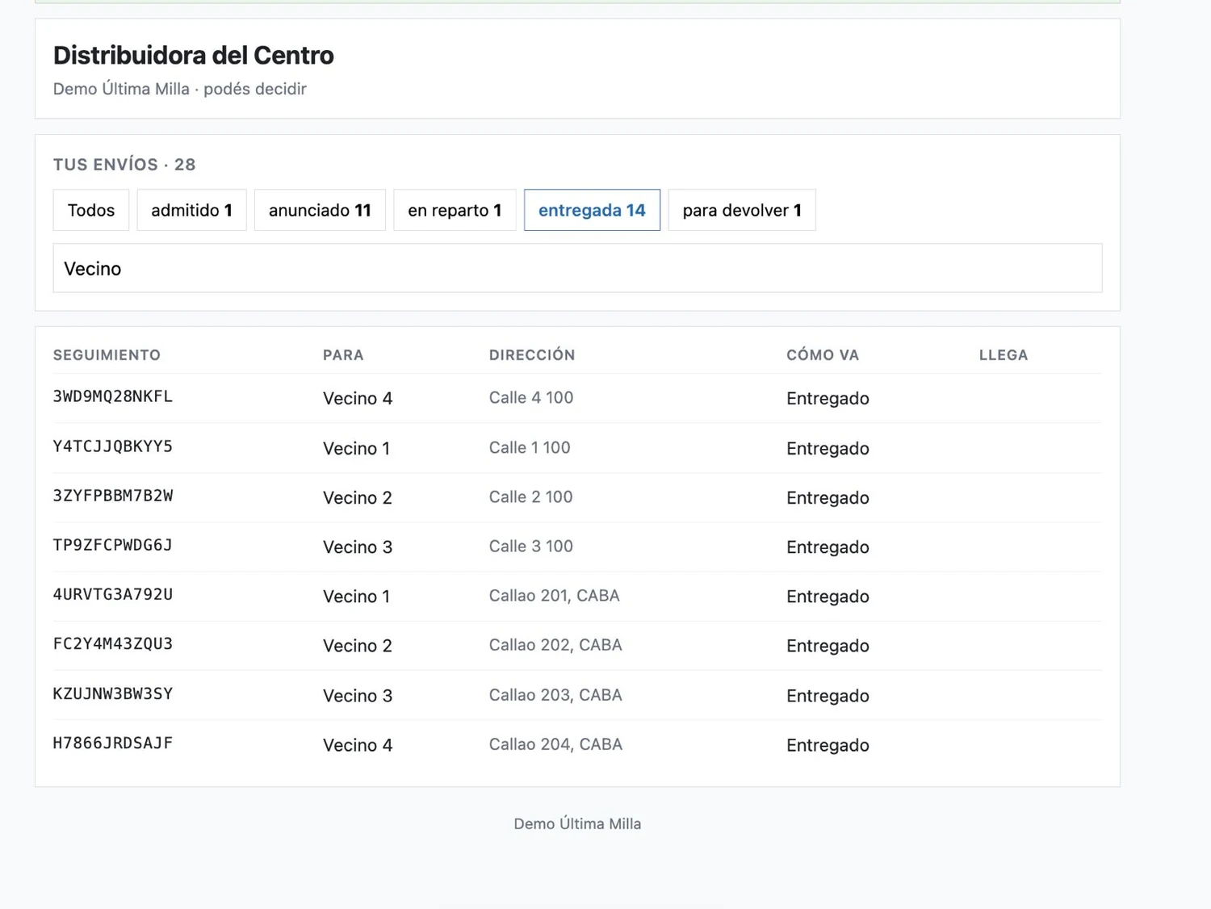This screenshot has width=1211, height=909.
Task: Open the en reparto filter
Action: point(455,210)
